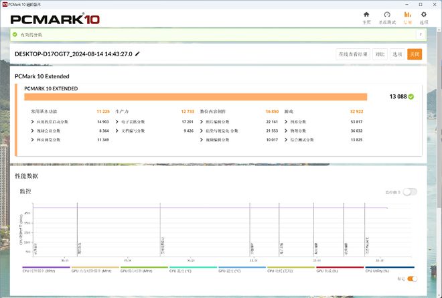
Task: Click the scrollbar up arrow
Action: coord(439,29)
